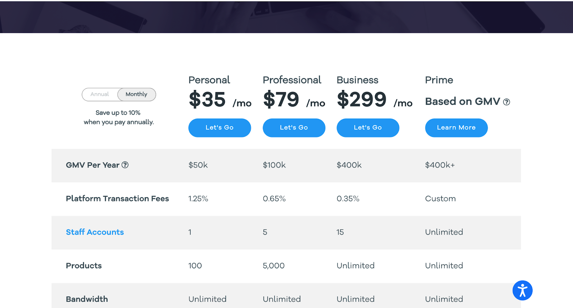Image resolution: width=573 pixels, height=308 pixels.
Task: Click the $35 /mo price
Action: coord(220,100)
